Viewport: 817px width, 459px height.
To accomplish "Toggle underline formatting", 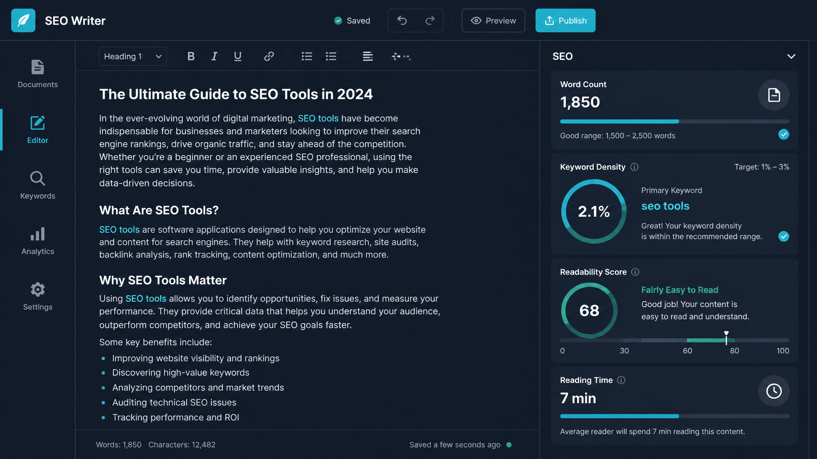I will coord(238,56).
